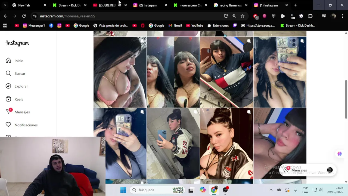This screenshot has height=196, width=348.
Task: Click the purple shield extension icon
Action: [264, 16]
